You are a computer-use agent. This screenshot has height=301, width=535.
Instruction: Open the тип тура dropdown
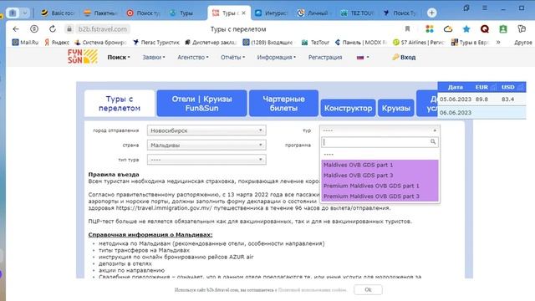point(206,160)
